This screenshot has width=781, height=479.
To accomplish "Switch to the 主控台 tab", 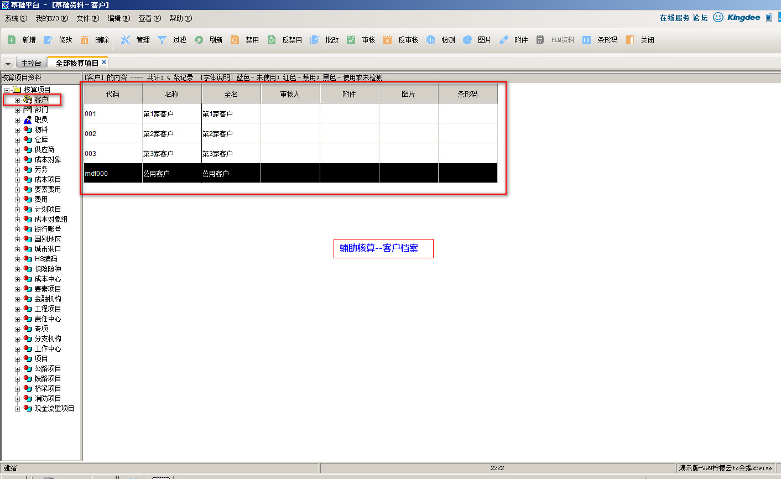I will tap(31, 63).
